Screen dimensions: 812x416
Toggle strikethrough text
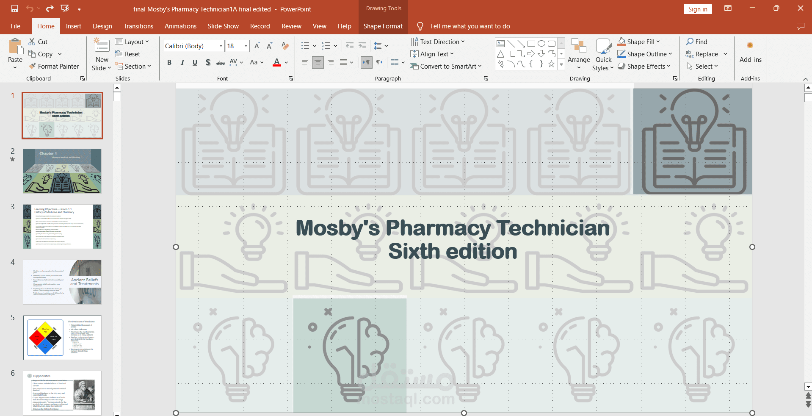tap(221, 62)
